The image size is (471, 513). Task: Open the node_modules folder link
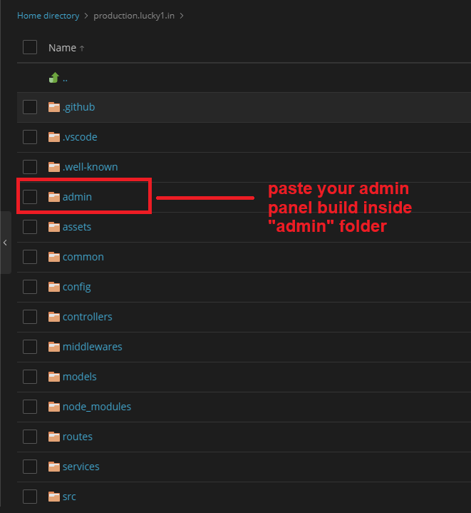(x=97, y=407)
